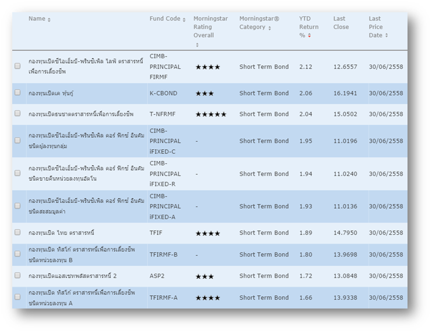Open the fund name link for TFIF
Image resolution: width=432 pixels, height=333 pixels.
[61, 233]
